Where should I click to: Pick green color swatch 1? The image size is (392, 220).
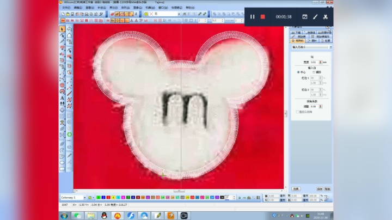click(98, 198)
